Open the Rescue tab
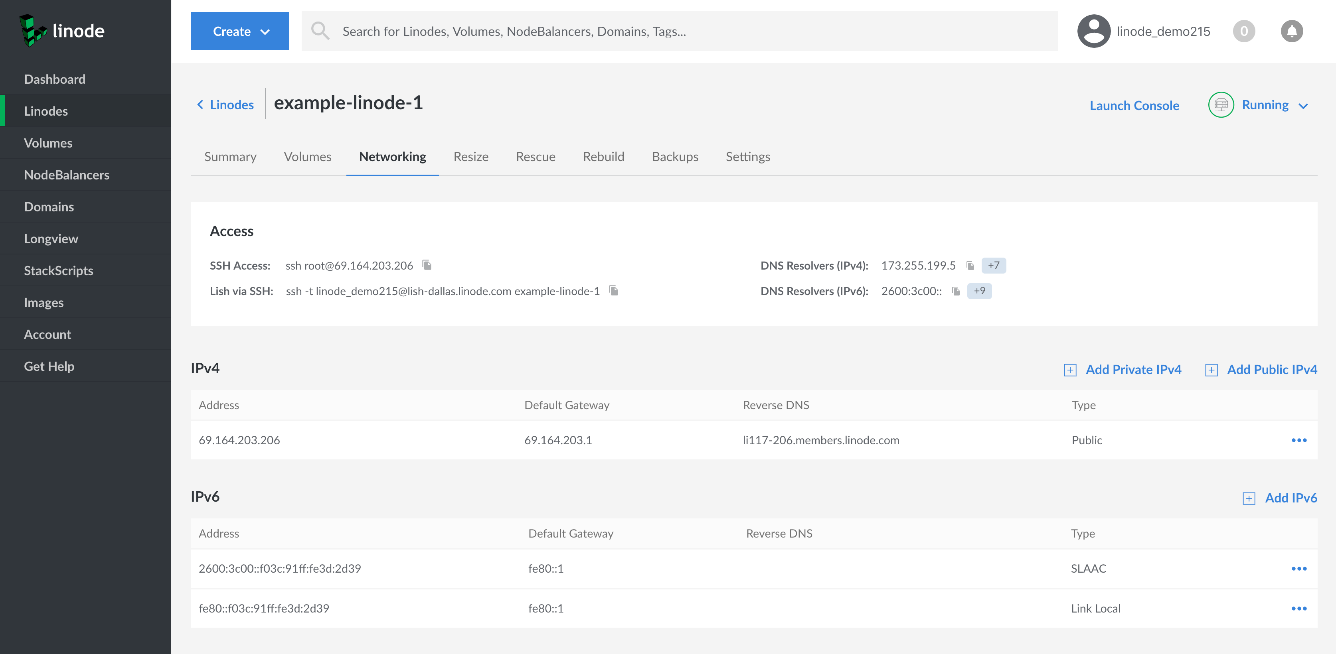 point(535,156)
